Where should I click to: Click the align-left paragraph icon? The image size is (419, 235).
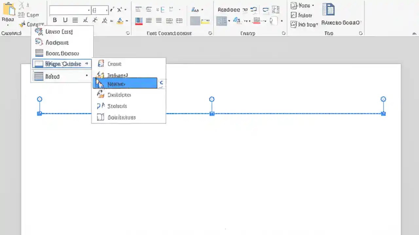(149, 21)
